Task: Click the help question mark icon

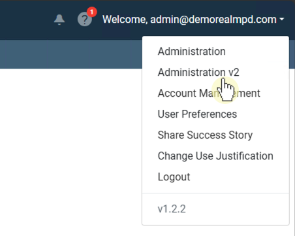Action: pos(85,20)
